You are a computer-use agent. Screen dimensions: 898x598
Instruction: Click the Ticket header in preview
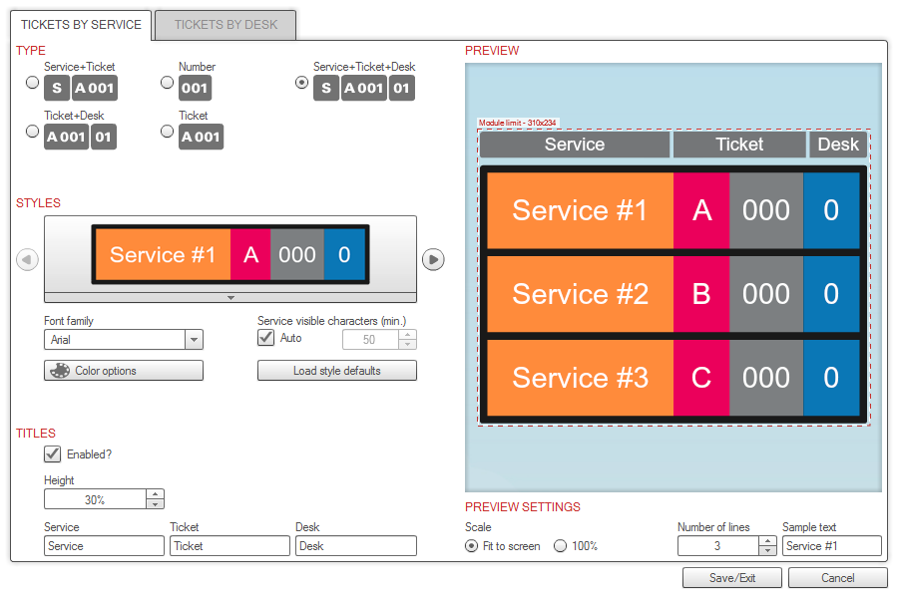point(739,145)
